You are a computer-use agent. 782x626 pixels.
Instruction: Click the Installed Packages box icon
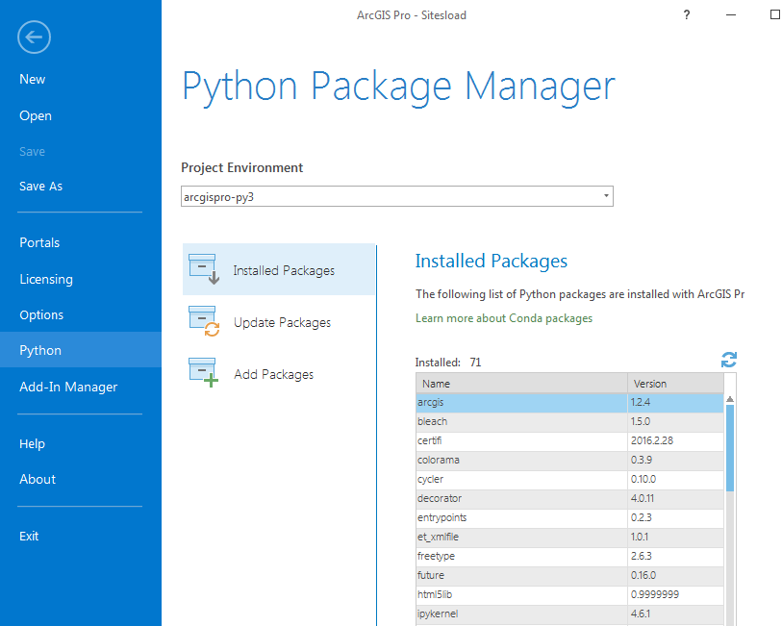(205, 270)
